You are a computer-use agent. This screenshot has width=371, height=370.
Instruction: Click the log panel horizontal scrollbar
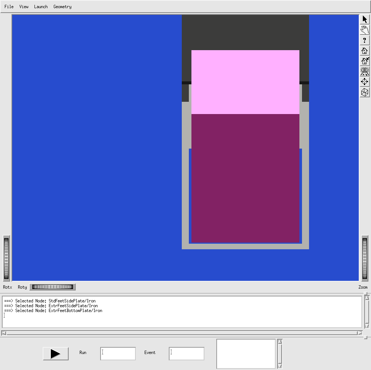[182, 333]
